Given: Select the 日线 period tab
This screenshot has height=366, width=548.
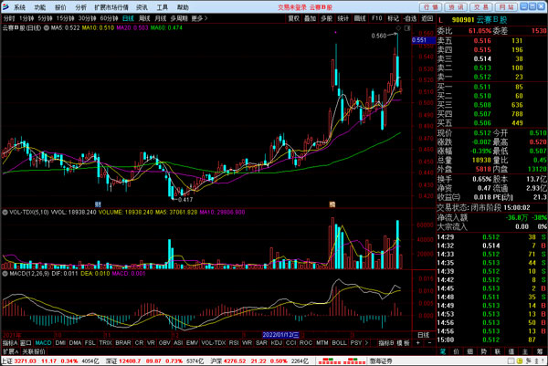Looking at the screenshot, I should coord(128,18).
